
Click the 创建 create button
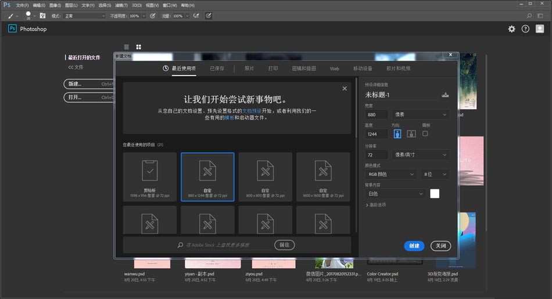[414, 246]
